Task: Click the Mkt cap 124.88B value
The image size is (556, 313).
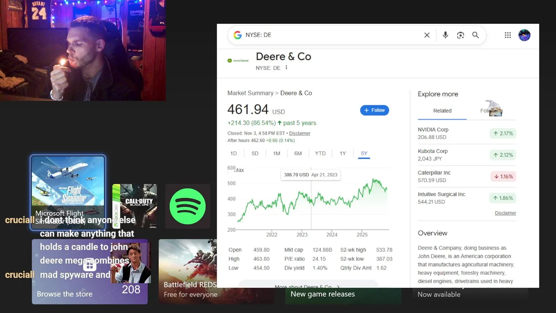Action: coord(322,250)
